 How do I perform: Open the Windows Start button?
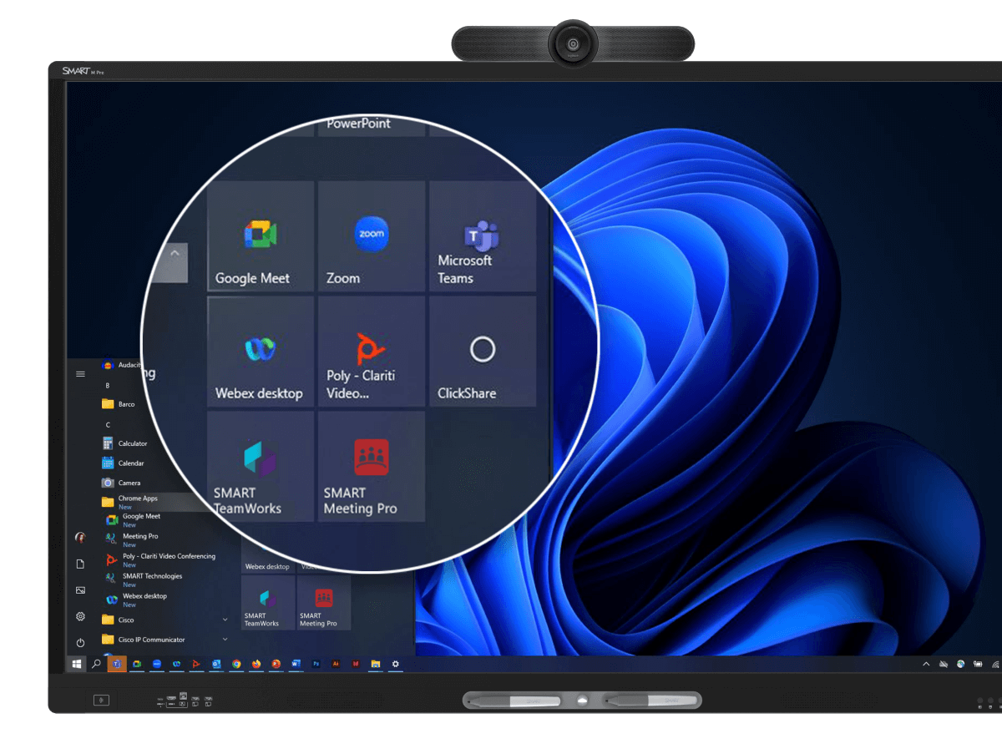click(77, 664)
